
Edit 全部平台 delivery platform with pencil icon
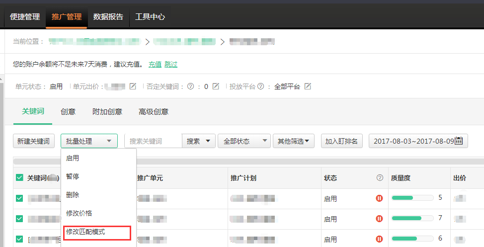[x=308, y=86]
